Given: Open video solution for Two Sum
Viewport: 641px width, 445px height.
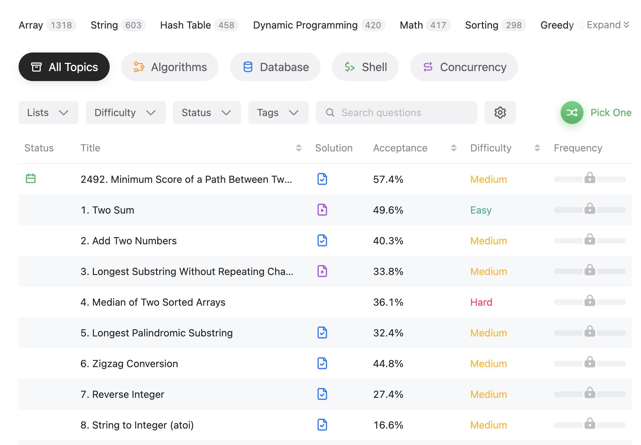Looking at the screenshot, I should coord(322,210).
